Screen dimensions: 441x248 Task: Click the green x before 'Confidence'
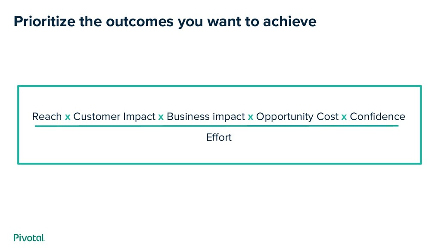[344, 117]
